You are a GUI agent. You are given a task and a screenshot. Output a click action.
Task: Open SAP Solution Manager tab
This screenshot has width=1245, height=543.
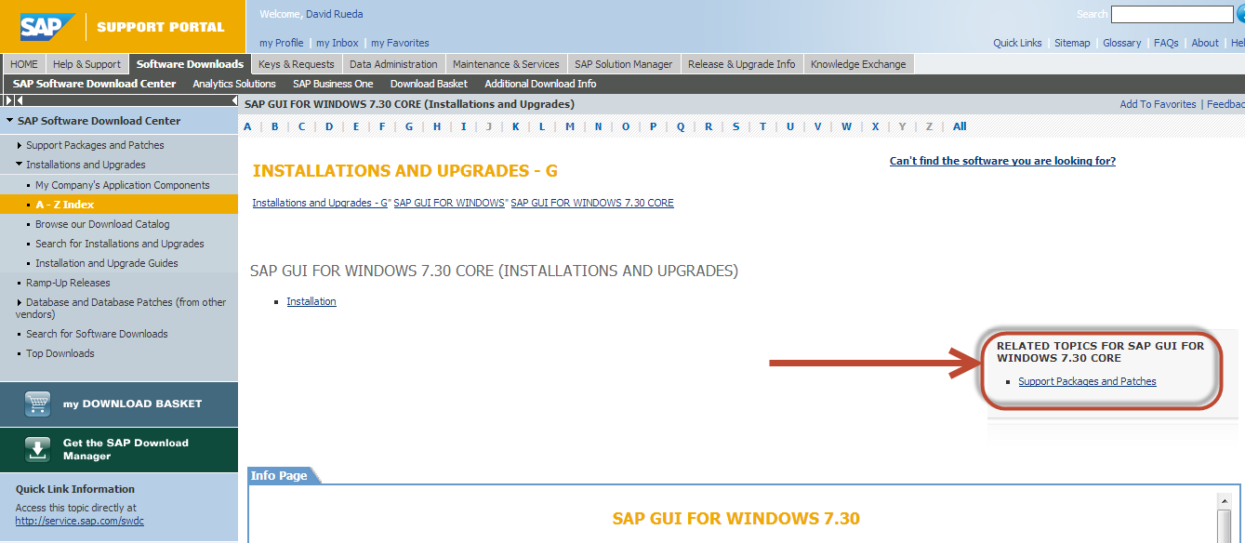coord(623,64)
